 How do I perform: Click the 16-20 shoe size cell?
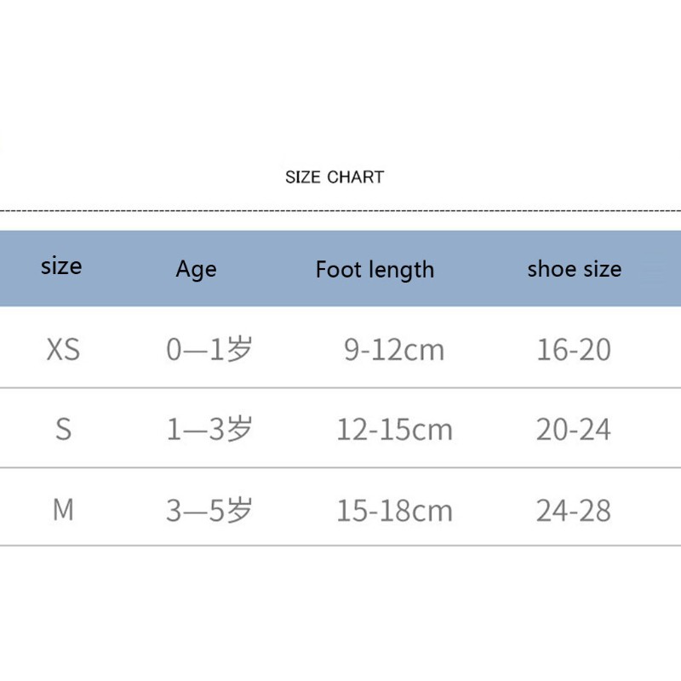(x=574, y=349)
